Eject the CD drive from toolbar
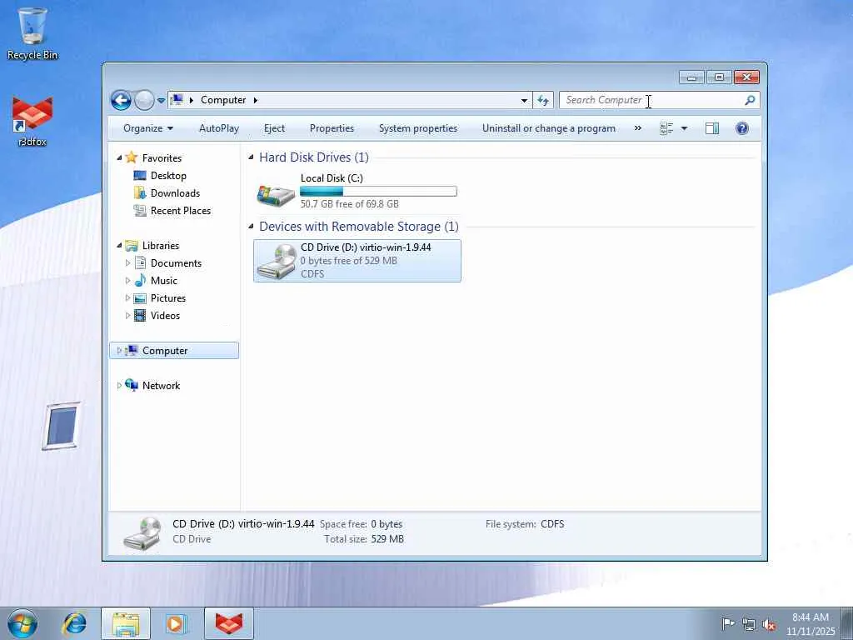This screenshot has width=853, height=640. [274, 128]
